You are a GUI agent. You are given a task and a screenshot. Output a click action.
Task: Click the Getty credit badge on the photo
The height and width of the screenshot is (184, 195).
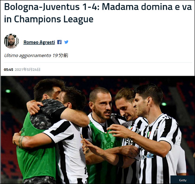point(183,180)
